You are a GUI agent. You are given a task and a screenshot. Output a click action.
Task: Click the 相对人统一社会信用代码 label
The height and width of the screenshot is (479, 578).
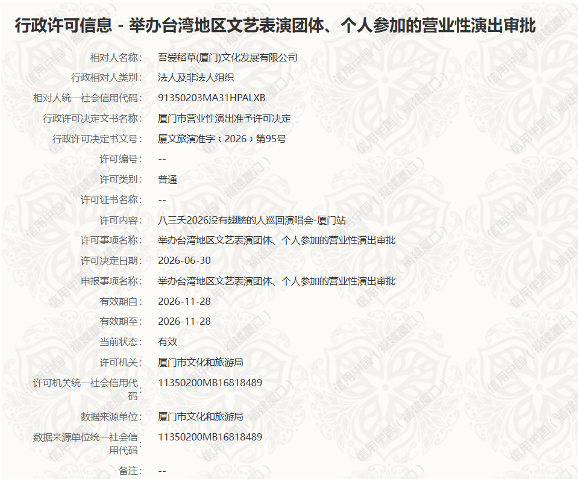click(87, 98)
